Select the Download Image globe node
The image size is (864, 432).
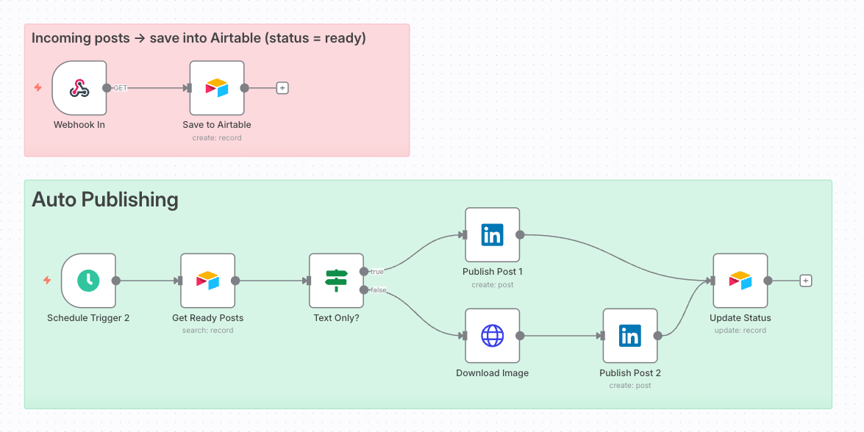pyautogui.click(x=492, y=336)
